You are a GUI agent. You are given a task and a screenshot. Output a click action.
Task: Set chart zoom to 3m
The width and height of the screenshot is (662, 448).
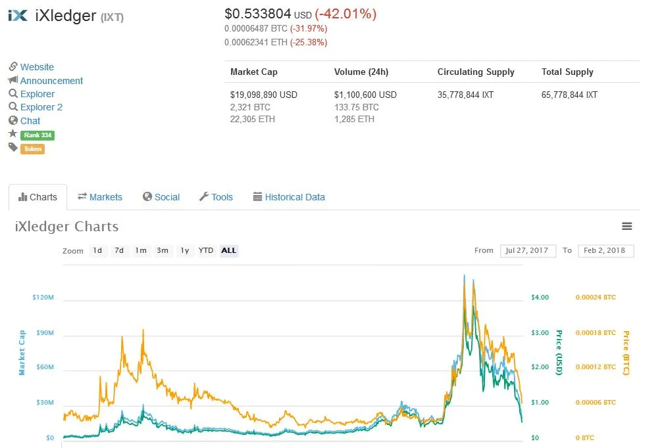(x=163, y=250)
